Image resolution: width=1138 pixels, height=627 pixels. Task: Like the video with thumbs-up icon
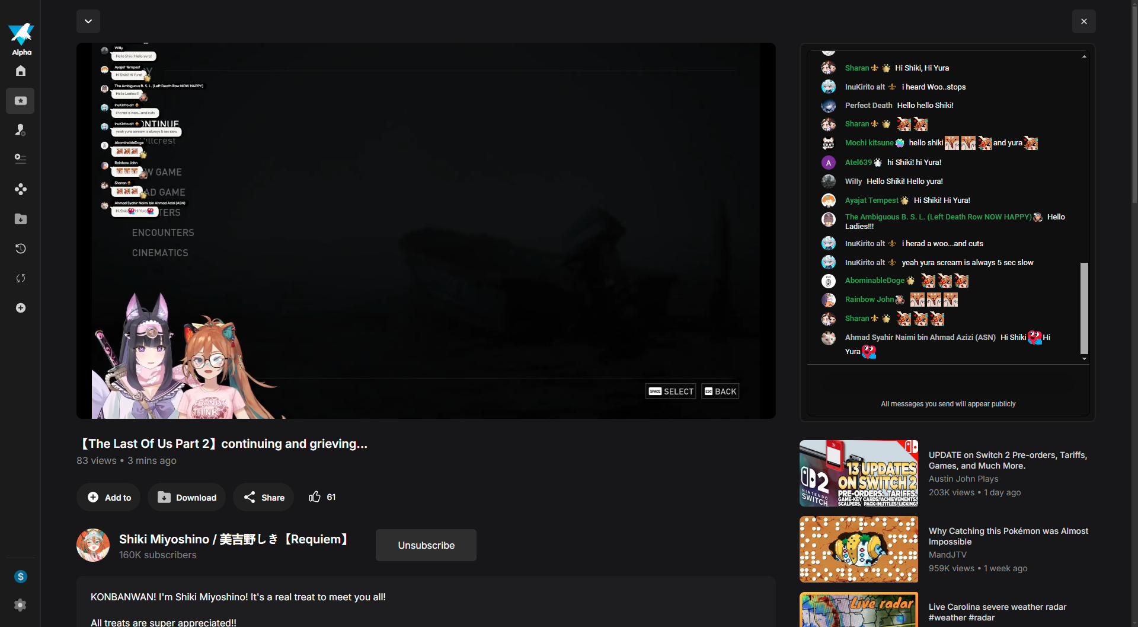tap(314, 497)
